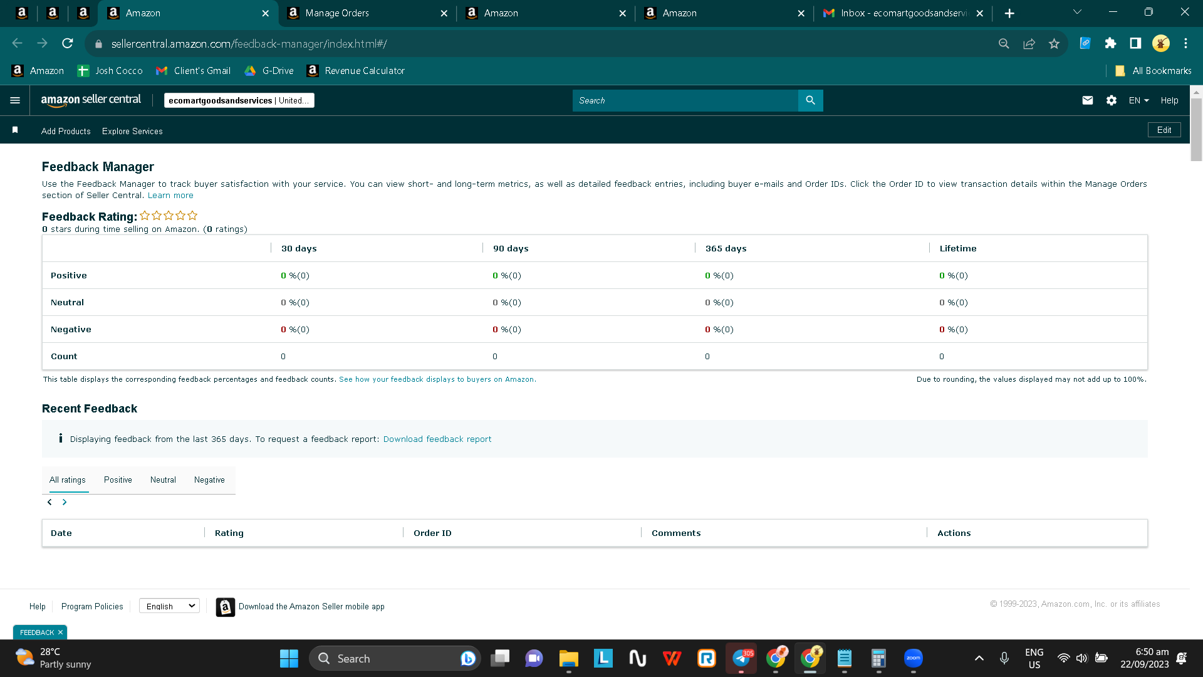Open the English language selector in footer
1203x677 pixels.
pyautogui.click(x=169, y=606)
